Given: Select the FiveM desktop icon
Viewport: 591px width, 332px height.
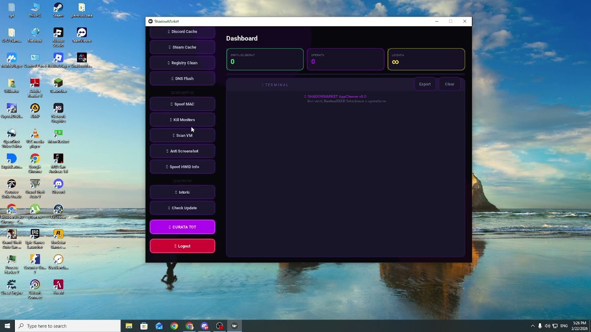Looking at the screenshot, I should point(58,287).
